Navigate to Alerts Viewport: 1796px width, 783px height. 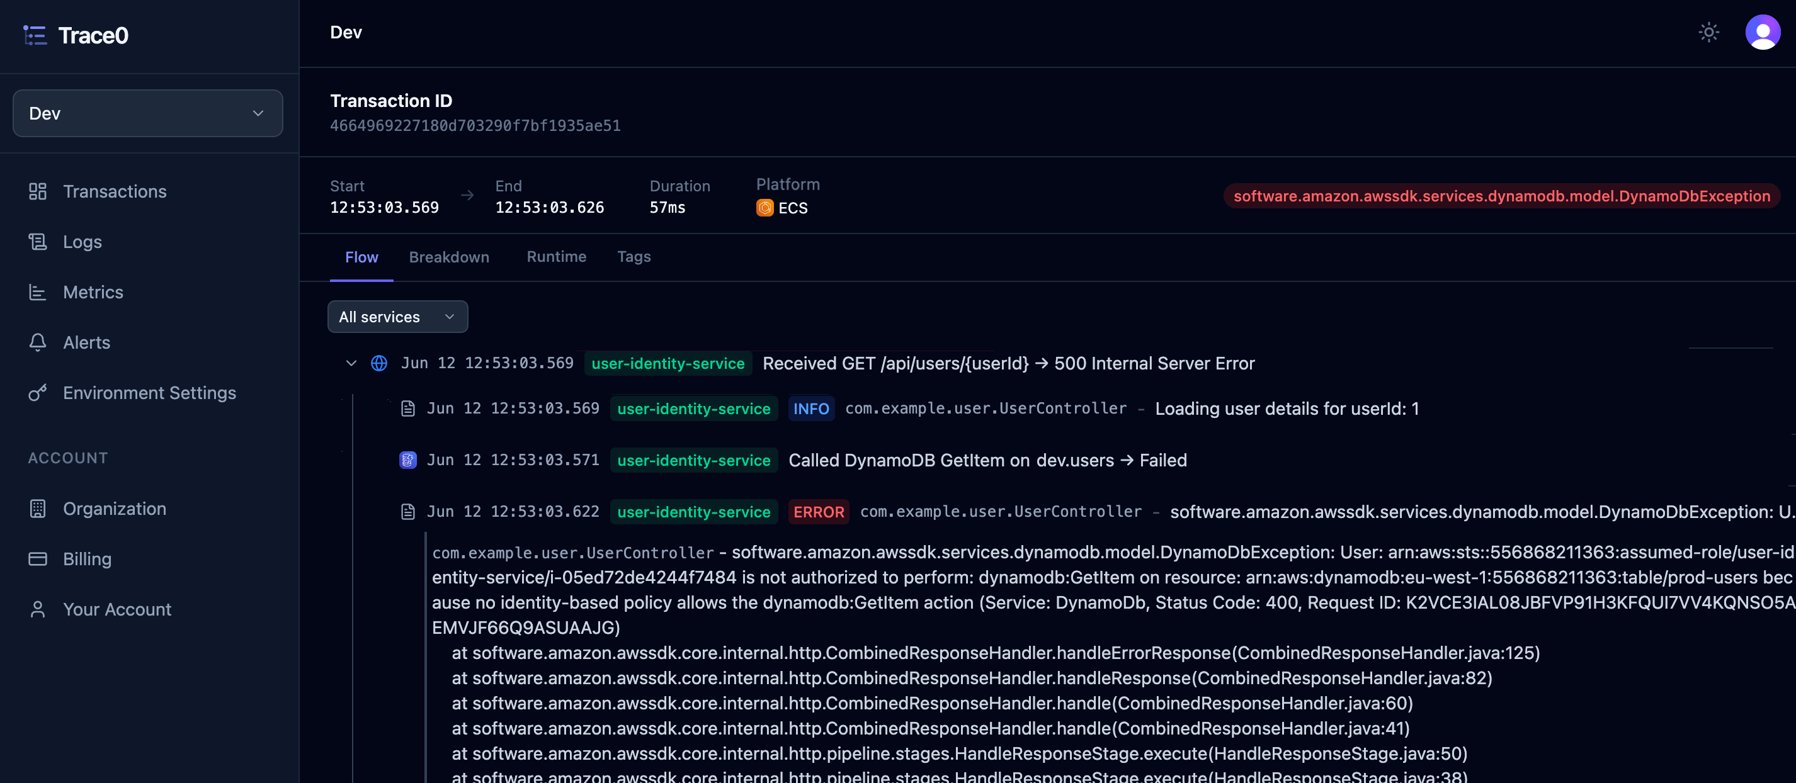(86, 342)
